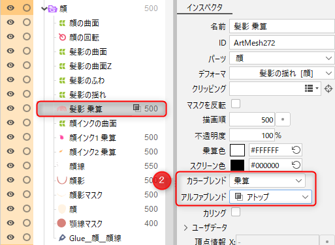Click the clipping target crosshair icon
The width and height of the screenshot is (335, 245).
[x=328, y=89]
